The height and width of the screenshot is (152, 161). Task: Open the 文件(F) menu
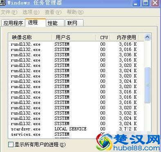9,12
